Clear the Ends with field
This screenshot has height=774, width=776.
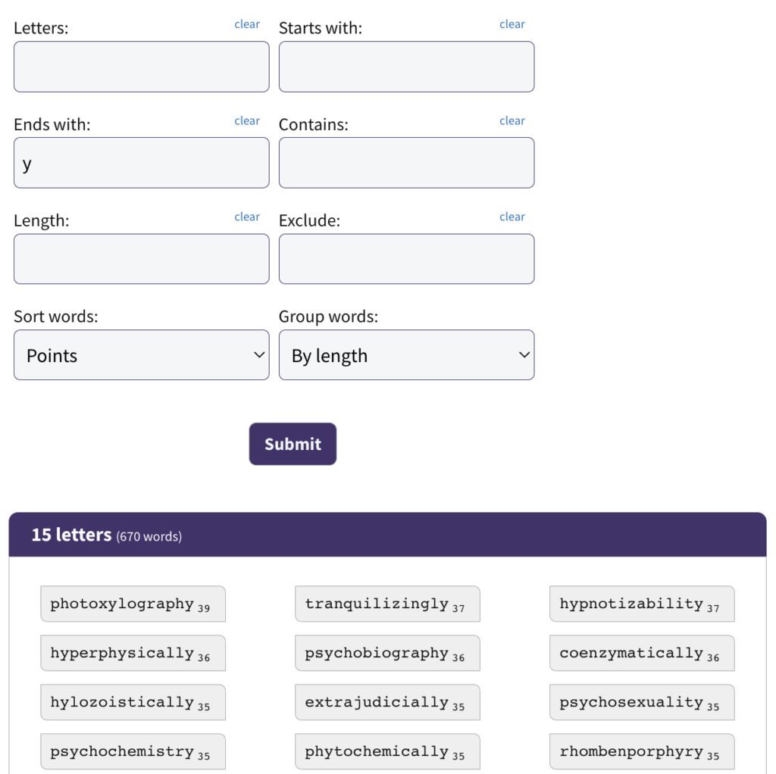pos(247,120)
